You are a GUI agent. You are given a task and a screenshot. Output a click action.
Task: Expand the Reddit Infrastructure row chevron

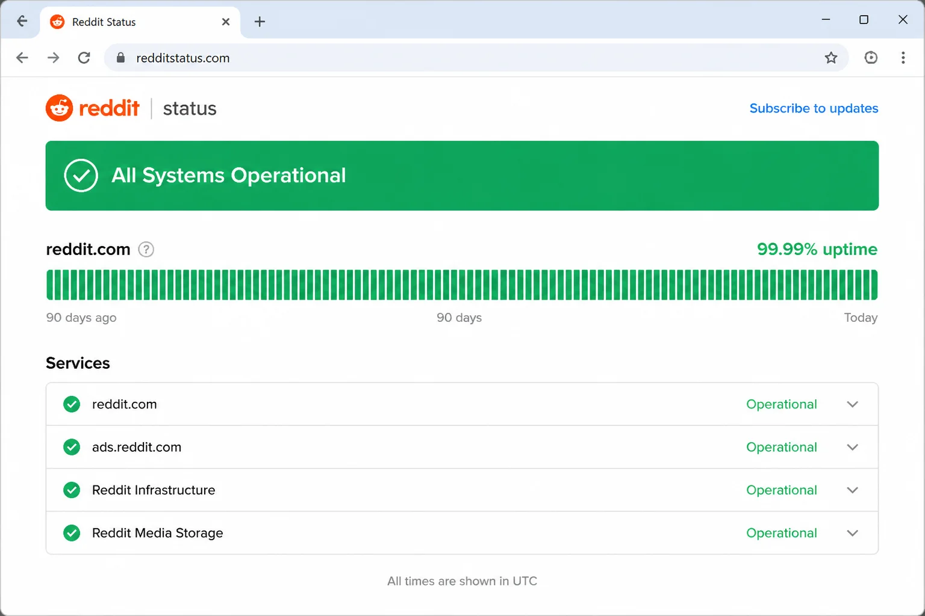(852, 490)
